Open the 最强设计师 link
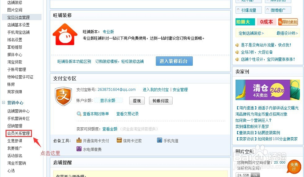 [287, 33]
